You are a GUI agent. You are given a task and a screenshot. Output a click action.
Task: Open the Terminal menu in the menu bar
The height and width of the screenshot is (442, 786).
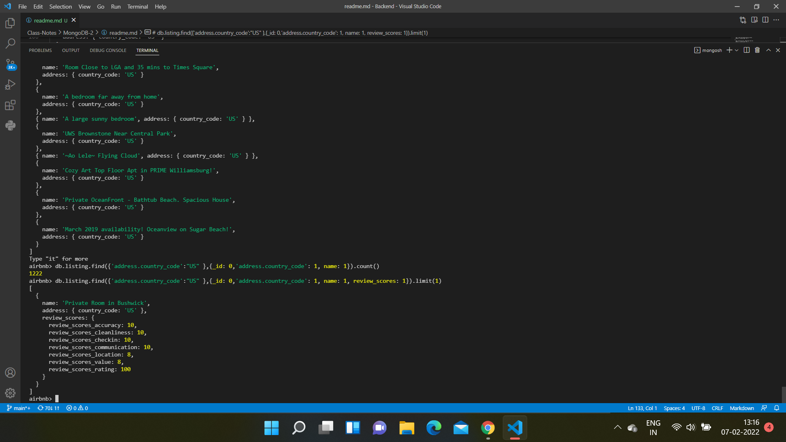(x=138, y=7)
